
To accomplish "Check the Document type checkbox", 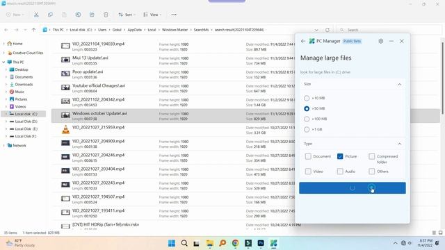I will pyautogui.click(x=308, y=156).
